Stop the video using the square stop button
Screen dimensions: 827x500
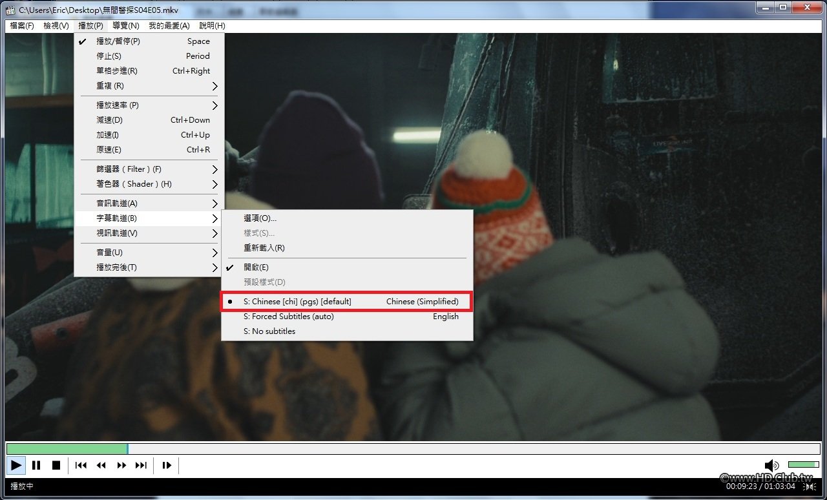[56, 465]
